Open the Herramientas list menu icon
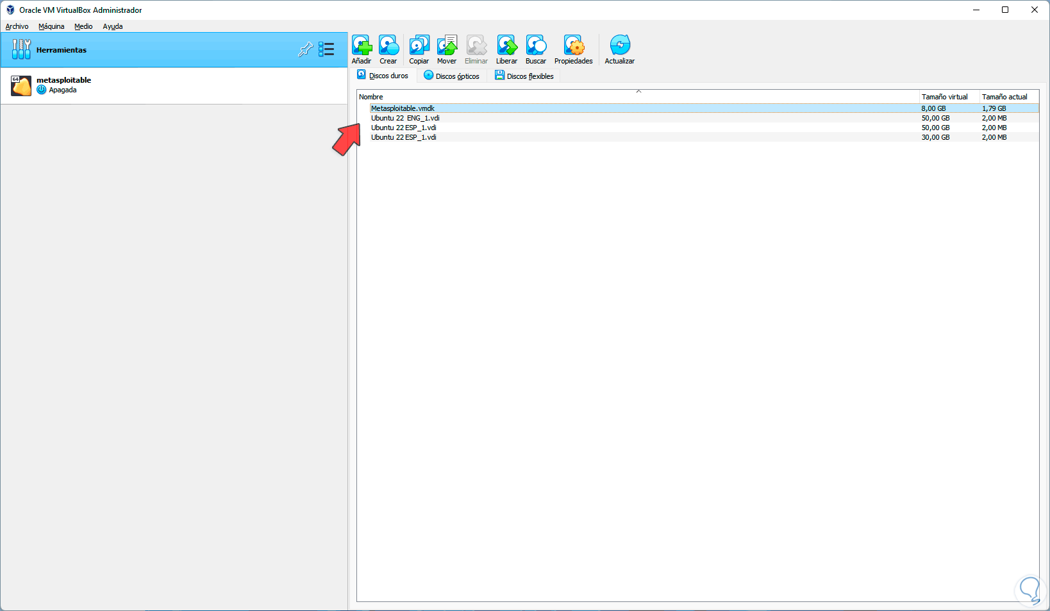The width and height of the screenshot is (1050, 611). pyautogui.click(x=326, y=49)
